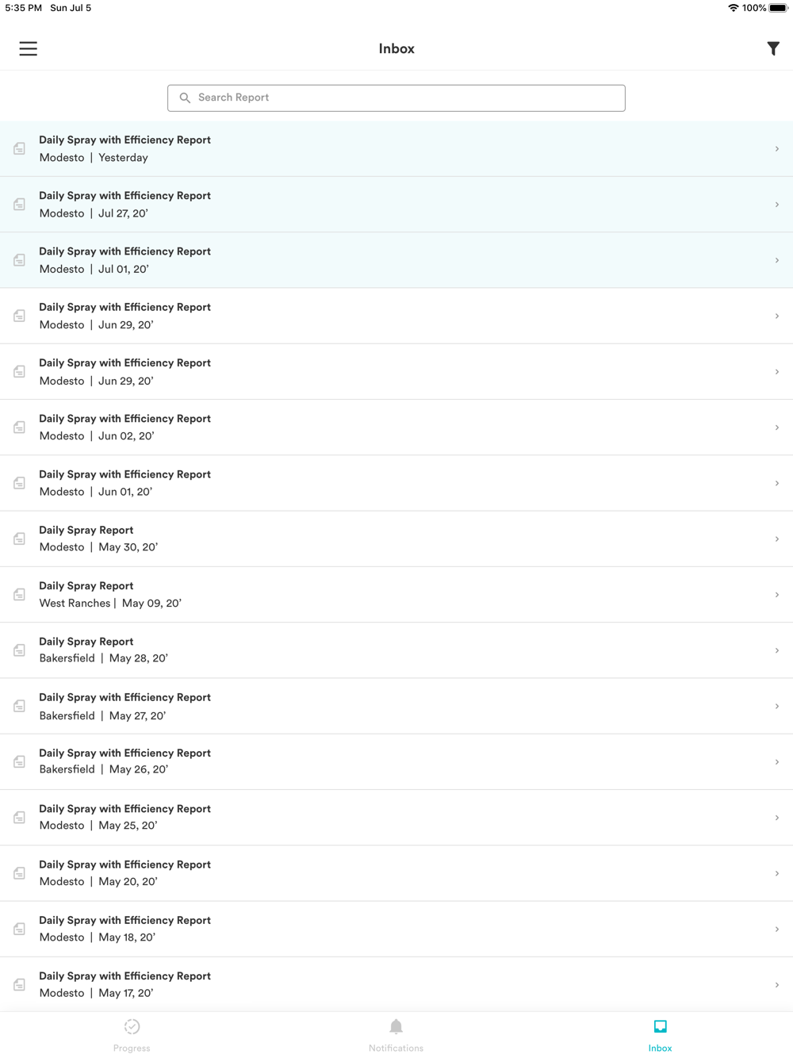Tap the Inbox tray icon
The width and height of the screenshot is (793, 1058).
point(660,1026)
